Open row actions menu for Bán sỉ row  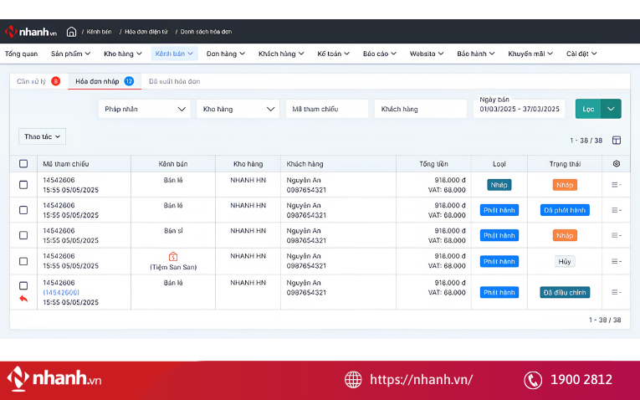617,235
